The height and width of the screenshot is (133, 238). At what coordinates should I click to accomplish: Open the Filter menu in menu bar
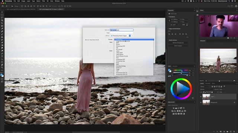click(44, 1)
